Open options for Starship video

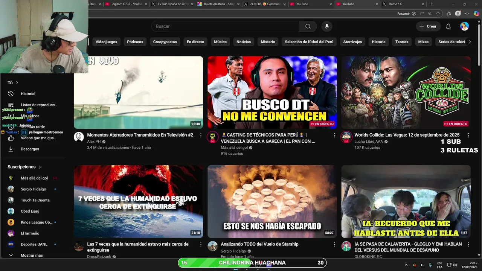tap(334, 244)
